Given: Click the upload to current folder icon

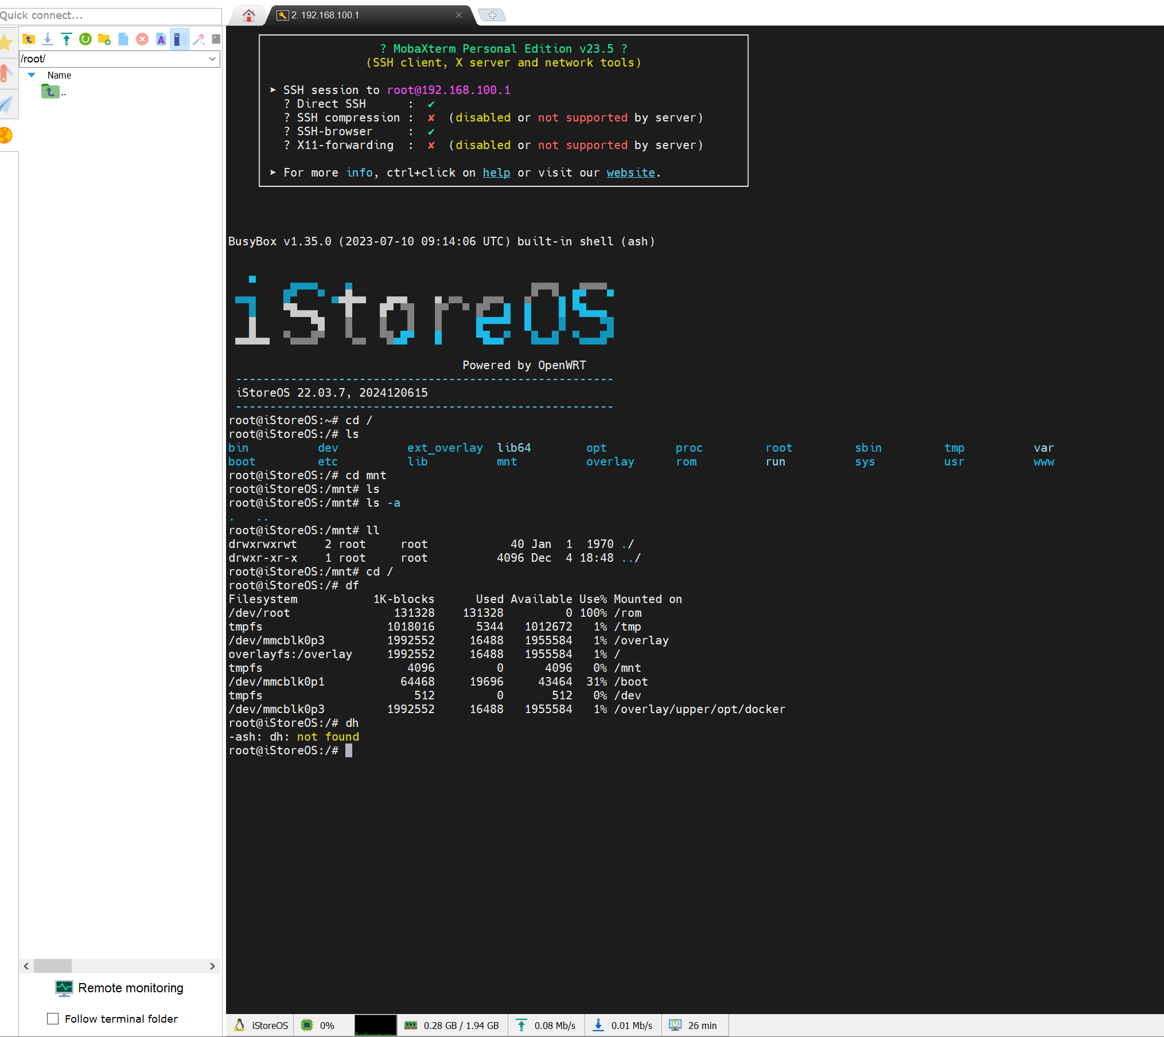Looking at the screenshot, I should (67, 39).
